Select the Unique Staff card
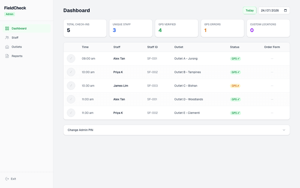This screenshot has width=300, height=188. click(x=131, y=28)
